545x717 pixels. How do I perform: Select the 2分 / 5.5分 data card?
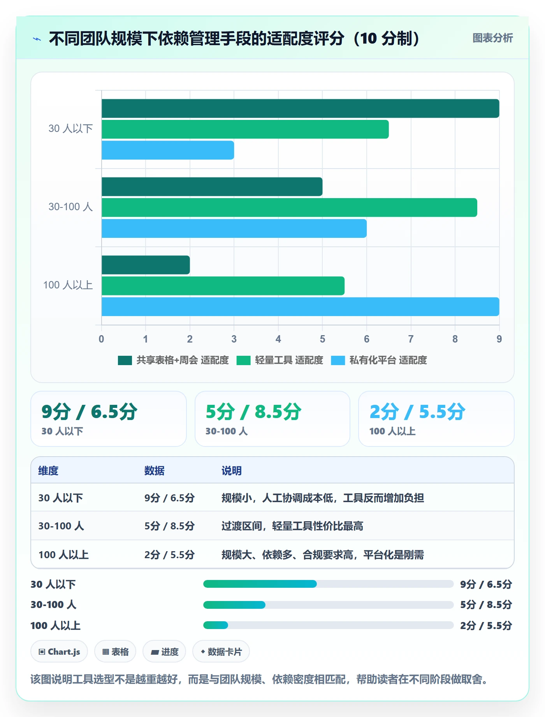point(436,419)
